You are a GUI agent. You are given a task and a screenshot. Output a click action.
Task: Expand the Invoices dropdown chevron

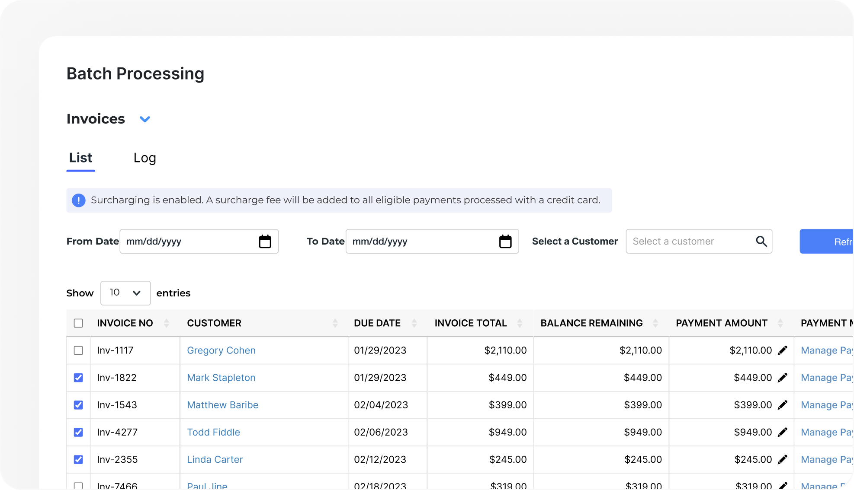click(x=145, y=119)
